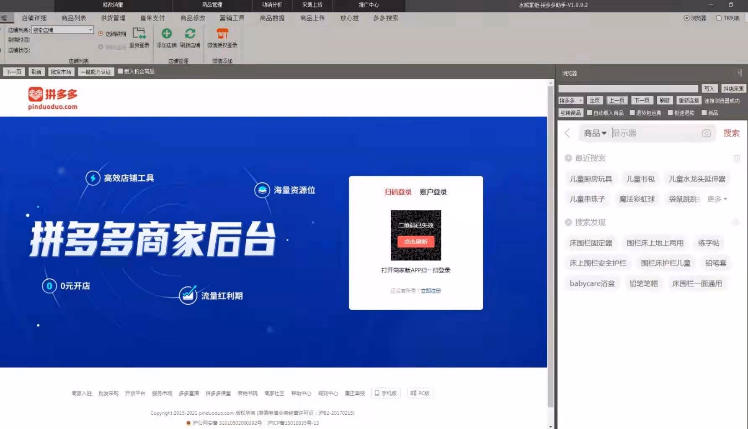748x429 pixels.
Task: Click the 点击刷新 QR code button
Action: click(x=416, y=242)
